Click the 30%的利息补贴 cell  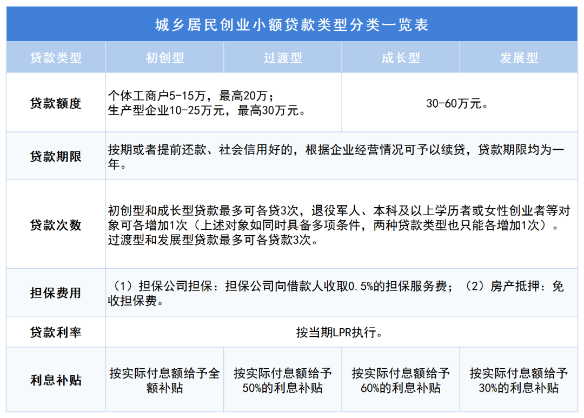click(x=519, y=380)
